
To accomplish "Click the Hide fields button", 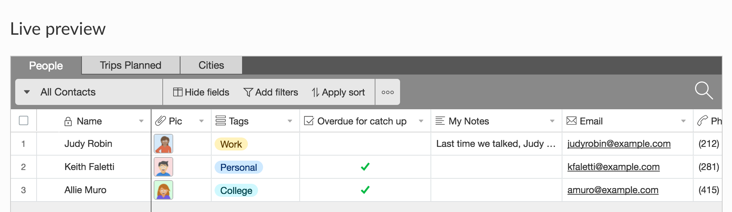I will (201, 92).
